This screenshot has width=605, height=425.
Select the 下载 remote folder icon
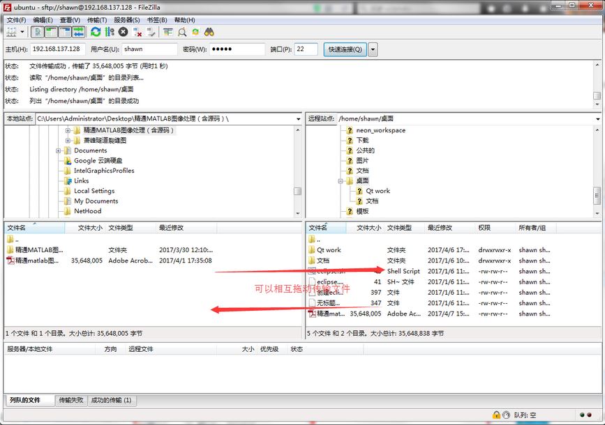350,140
